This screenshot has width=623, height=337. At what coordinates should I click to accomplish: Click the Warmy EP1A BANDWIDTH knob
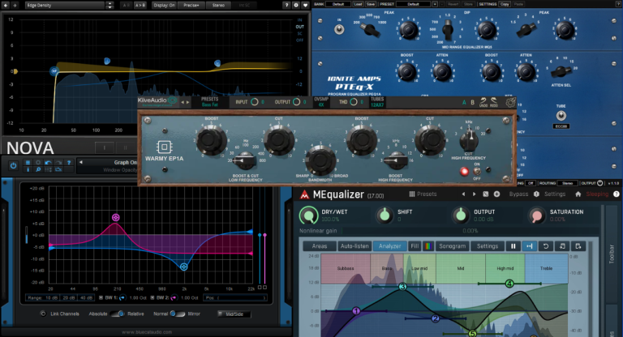[320, 160]
